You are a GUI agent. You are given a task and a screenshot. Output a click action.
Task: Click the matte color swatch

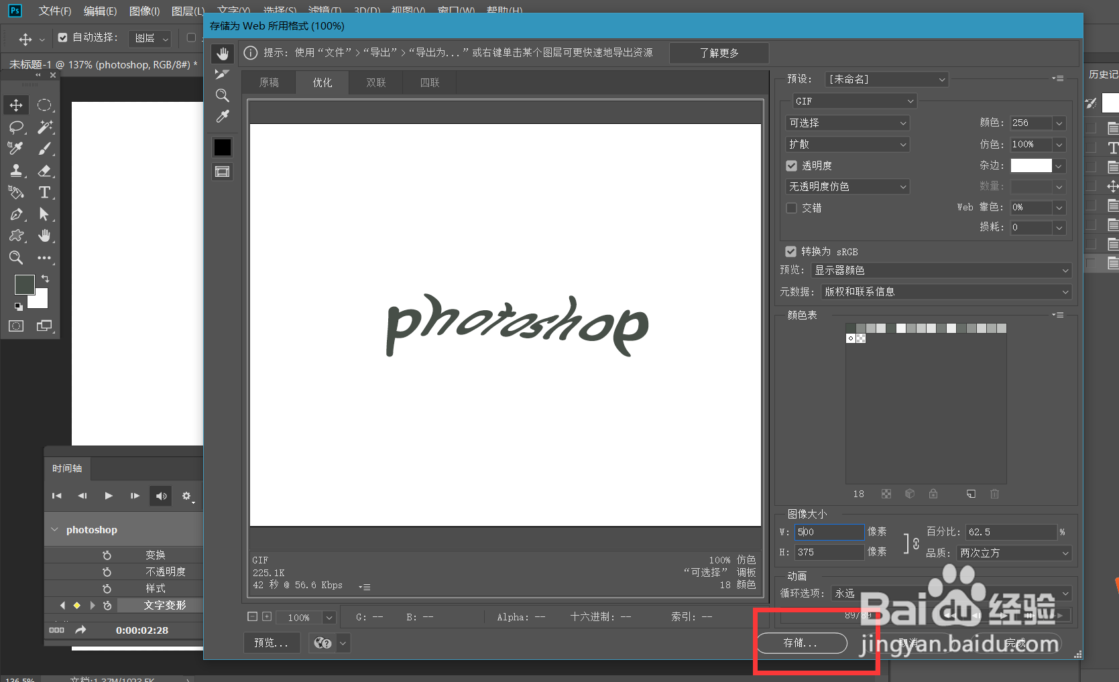tap(1031, 165)
